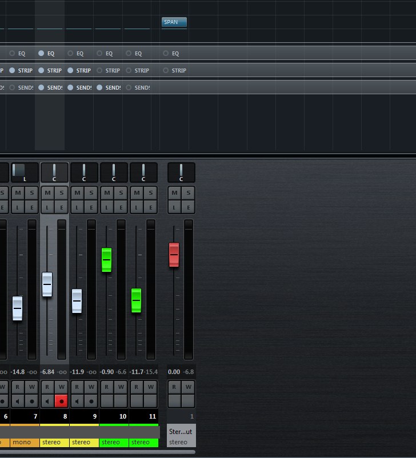Screen dimensions: 416x458
Task: Toggle EQ bypass on channel 10
Action: point(99,53)
